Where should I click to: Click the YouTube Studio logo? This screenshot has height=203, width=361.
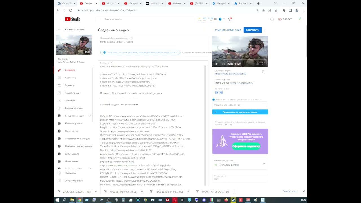click(x=73, y=19)
